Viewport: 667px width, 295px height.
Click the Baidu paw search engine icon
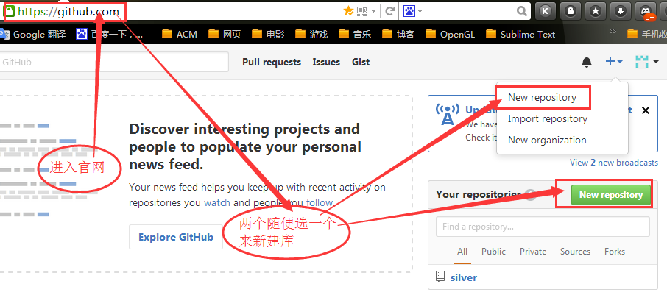point(409,12)
